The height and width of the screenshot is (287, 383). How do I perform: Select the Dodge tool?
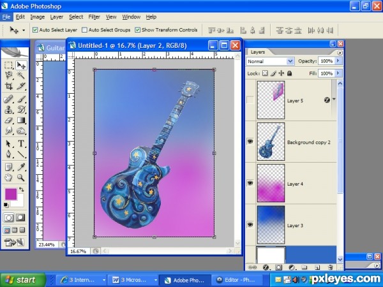[x=21, y=131]
